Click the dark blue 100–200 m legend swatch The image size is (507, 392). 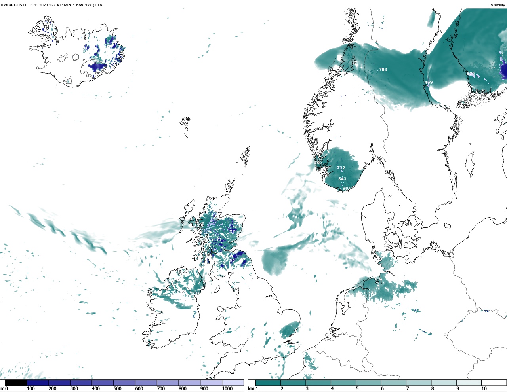tap(38, 383)
